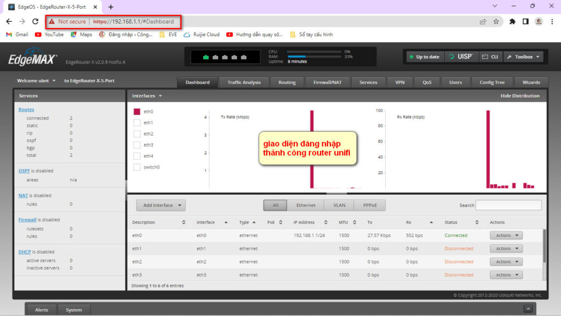Expand bottom panel with the arrow icon
The image size is (561, 316).
(x=528, y=309)
